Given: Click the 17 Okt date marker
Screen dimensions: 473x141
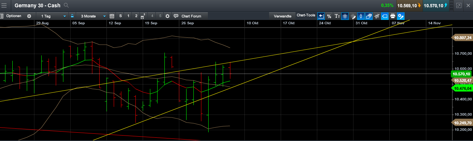Looking at the screenshot, I should point(289,23).
